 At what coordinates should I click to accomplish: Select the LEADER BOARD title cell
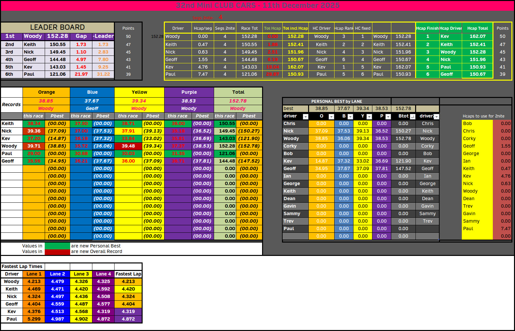click(57, 27)
